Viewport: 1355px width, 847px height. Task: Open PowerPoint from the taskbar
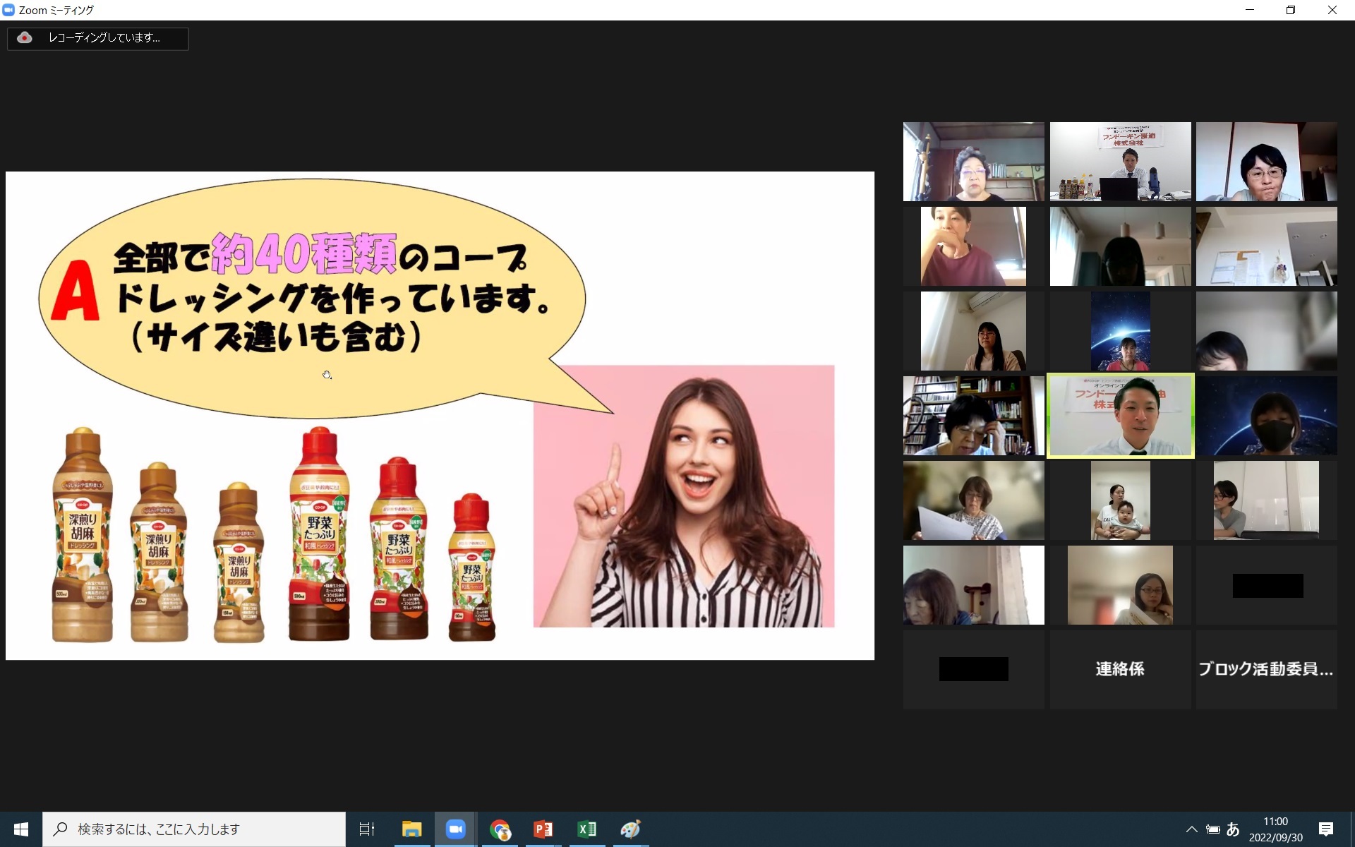pos(543,829)
